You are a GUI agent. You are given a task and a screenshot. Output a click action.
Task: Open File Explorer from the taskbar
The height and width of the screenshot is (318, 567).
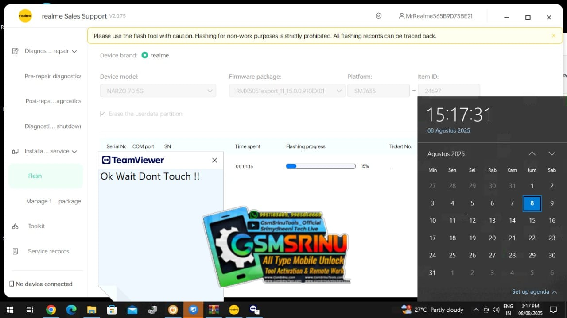tap(91, 310)
